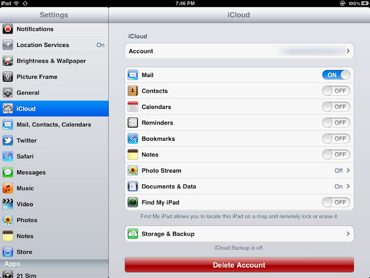Viewport: 370px width, 278px height.
Task: Tap the sync spinner icon in status bar
Action: tap(25, 3)
